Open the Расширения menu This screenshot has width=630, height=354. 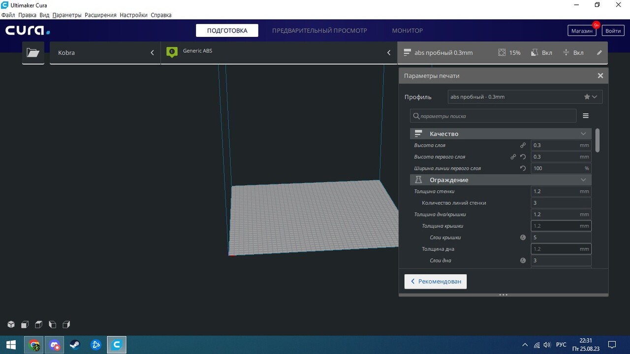(100, 15)
